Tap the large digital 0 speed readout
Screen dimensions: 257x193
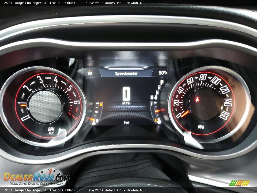pyautogui.click(x=126, y=94)
